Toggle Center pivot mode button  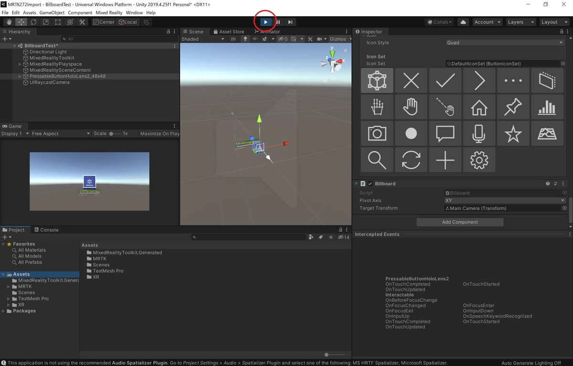[104, 22]
